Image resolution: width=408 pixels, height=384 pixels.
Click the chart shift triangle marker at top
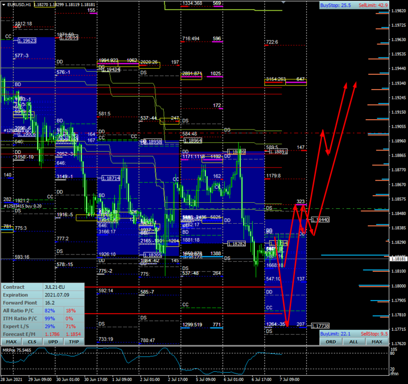284,2
